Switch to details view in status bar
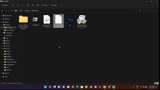Viewport: 160px width, 90px height. pos(155,83)
